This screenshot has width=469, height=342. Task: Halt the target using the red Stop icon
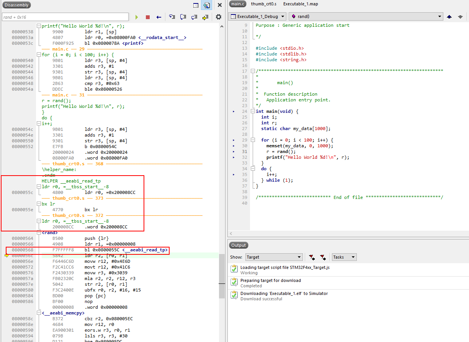pos(147,16)
